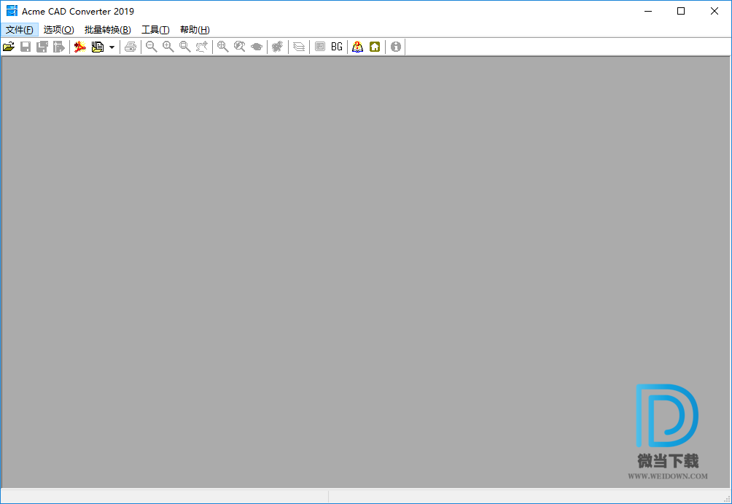Image resolution: width=732 pixels, height=504 pixels.
Task: Click the zoom in magnifier icon
Action: click(168, 47)
